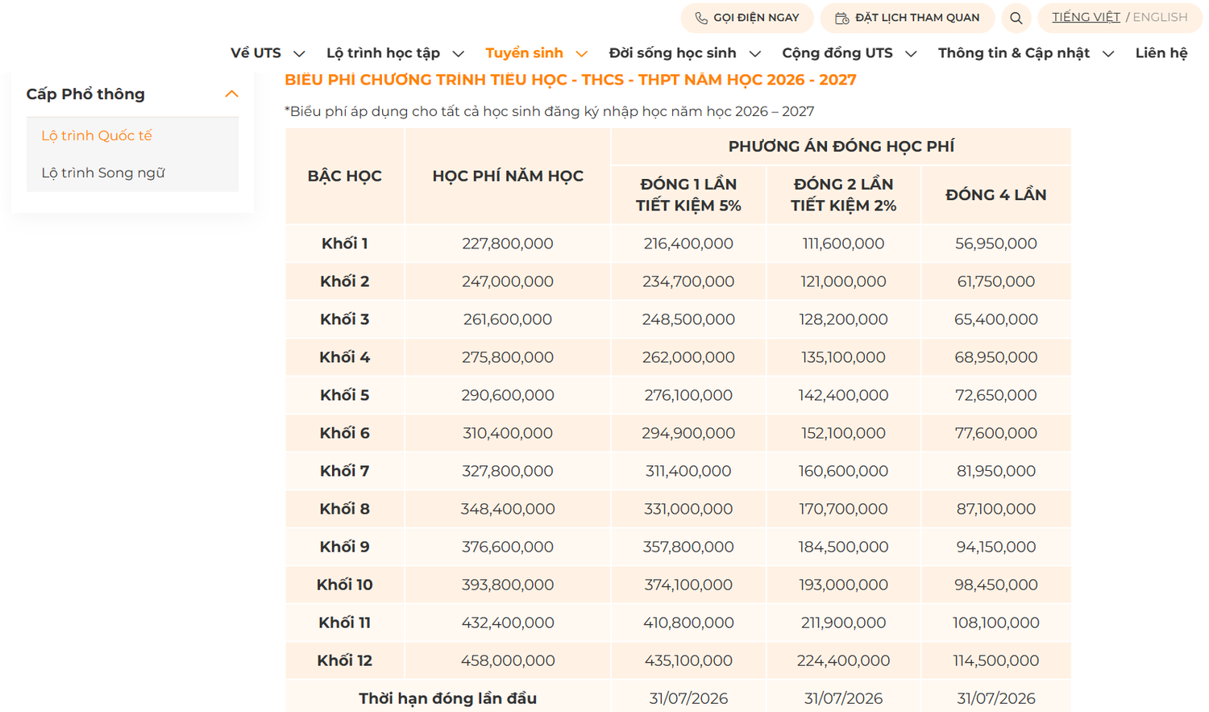The height and width of the screenshot is (712, 1209).
Task: Expand the Cộng đồng UTS chevron
Action: click(912, 54)
